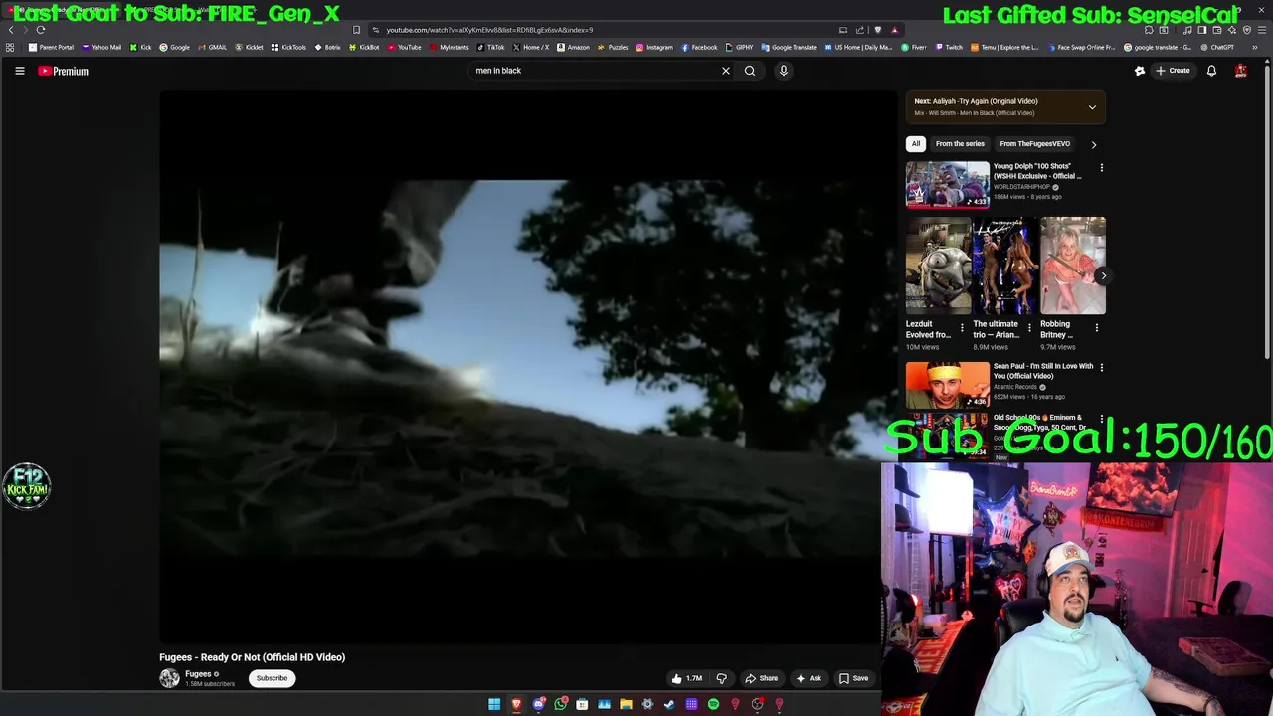Show more filter chips with right arrow
This screenshot has height=716, width=1273.
pos(1094,144)
